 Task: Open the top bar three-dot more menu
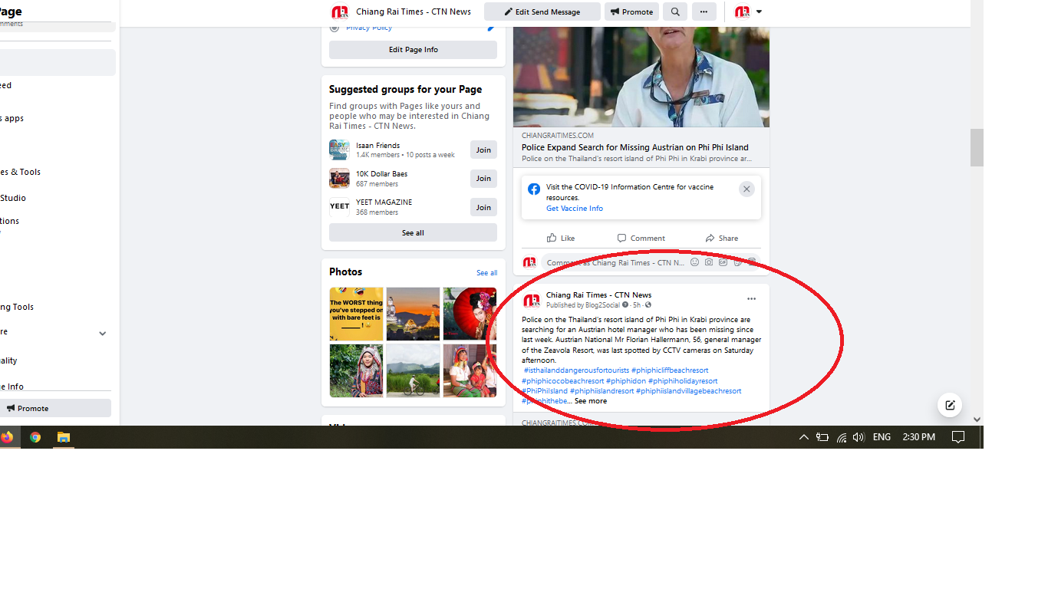pyautogui.click(x=704, y=12)
